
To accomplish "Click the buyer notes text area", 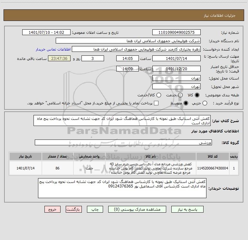I will click(122, 188).
